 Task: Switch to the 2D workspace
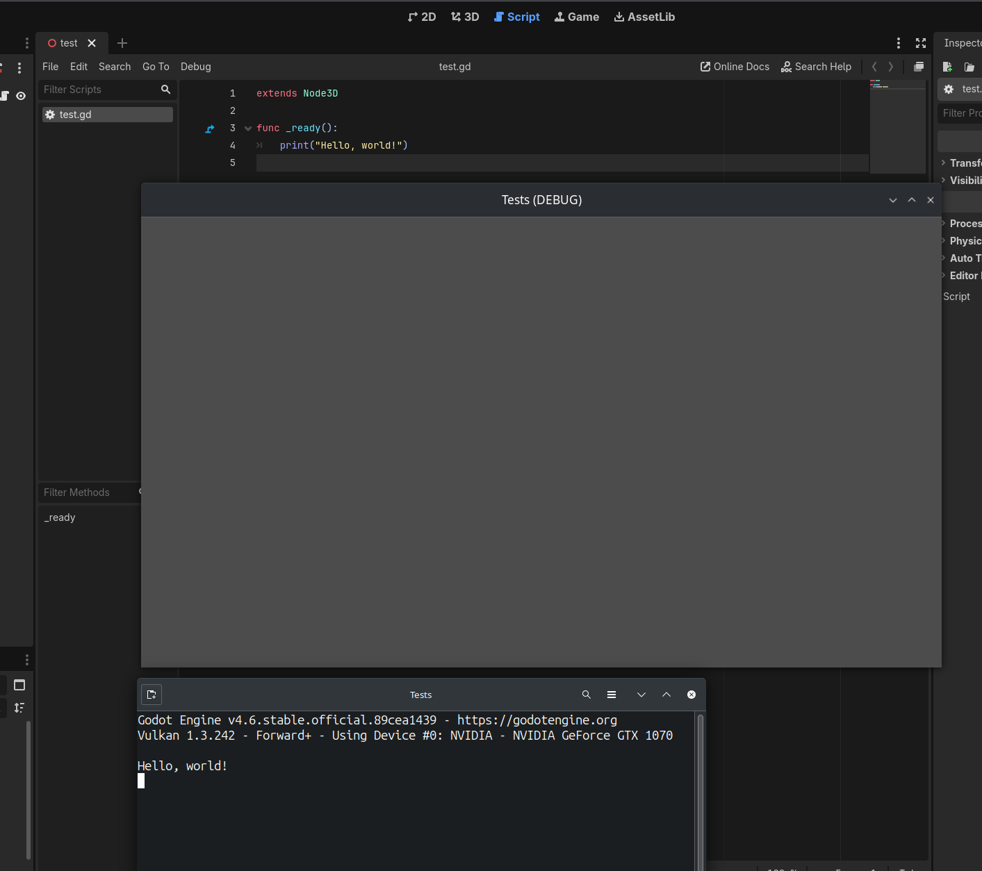tap(422, 17)
